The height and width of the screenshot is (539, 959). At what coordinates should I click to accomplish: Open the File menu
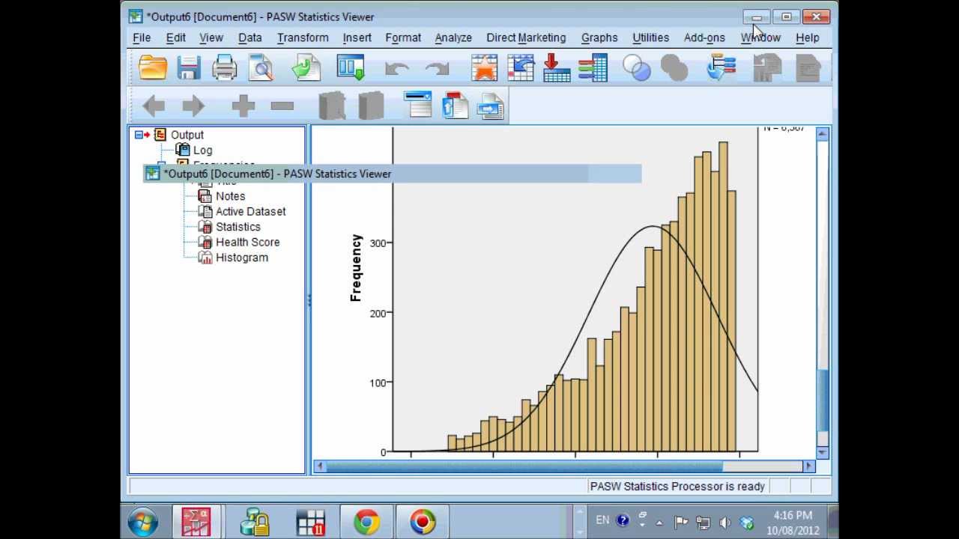coord(142,37)
